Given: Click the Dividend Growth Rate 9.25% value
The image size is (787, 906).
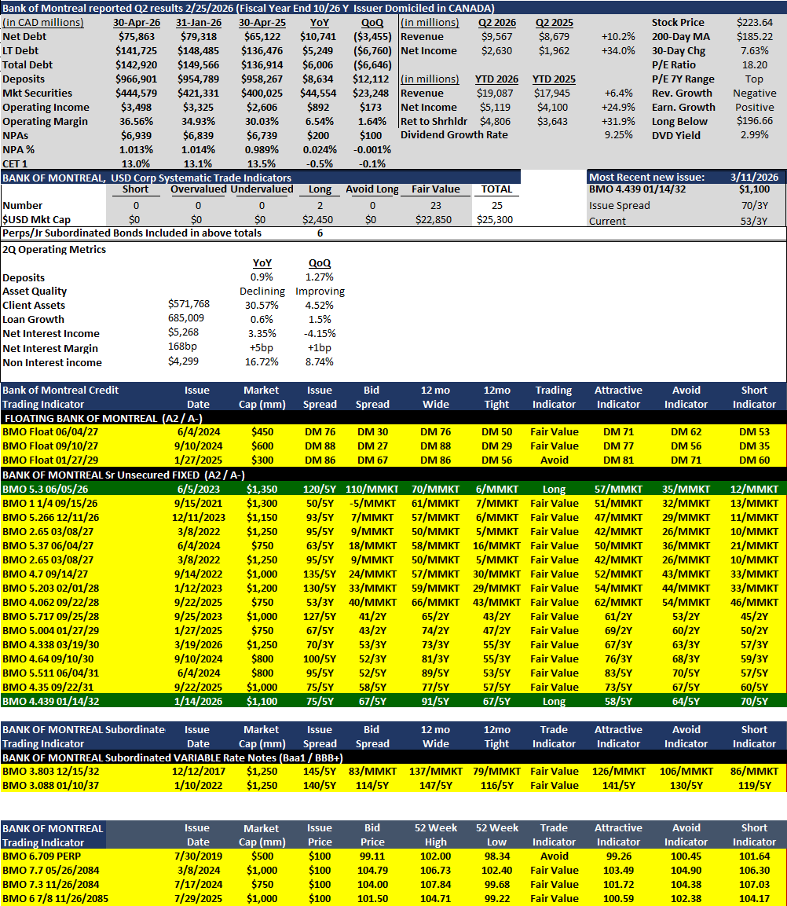Looking at the screenshot, I should 618,134.
